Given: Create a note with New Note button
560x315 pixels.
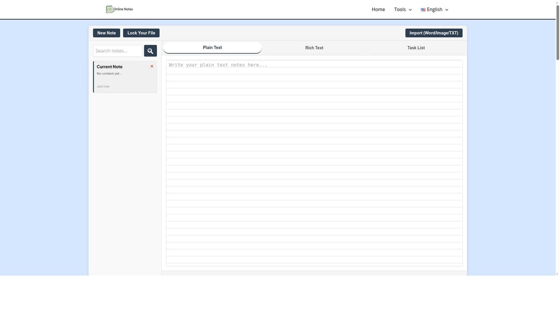Looking at the screenshot, I should [x=106, y=32].
